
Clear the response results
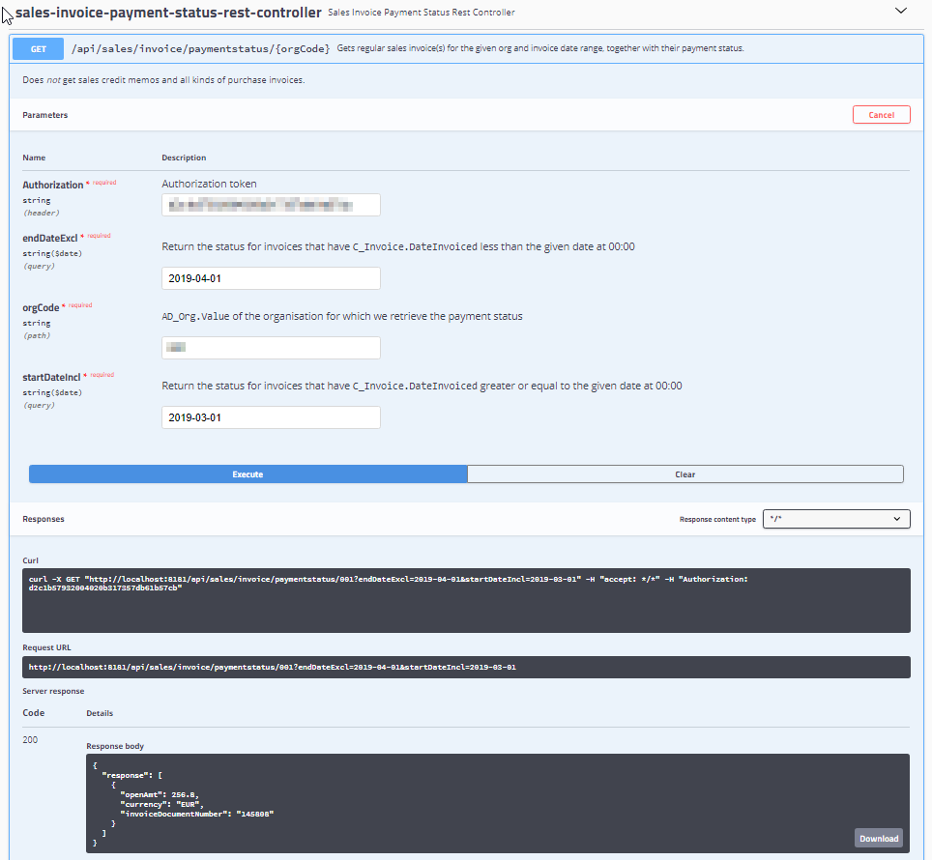(684, 473)
